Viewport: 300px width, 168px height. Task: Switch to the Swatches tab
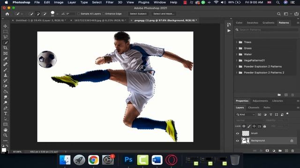[x=252, y=23]
